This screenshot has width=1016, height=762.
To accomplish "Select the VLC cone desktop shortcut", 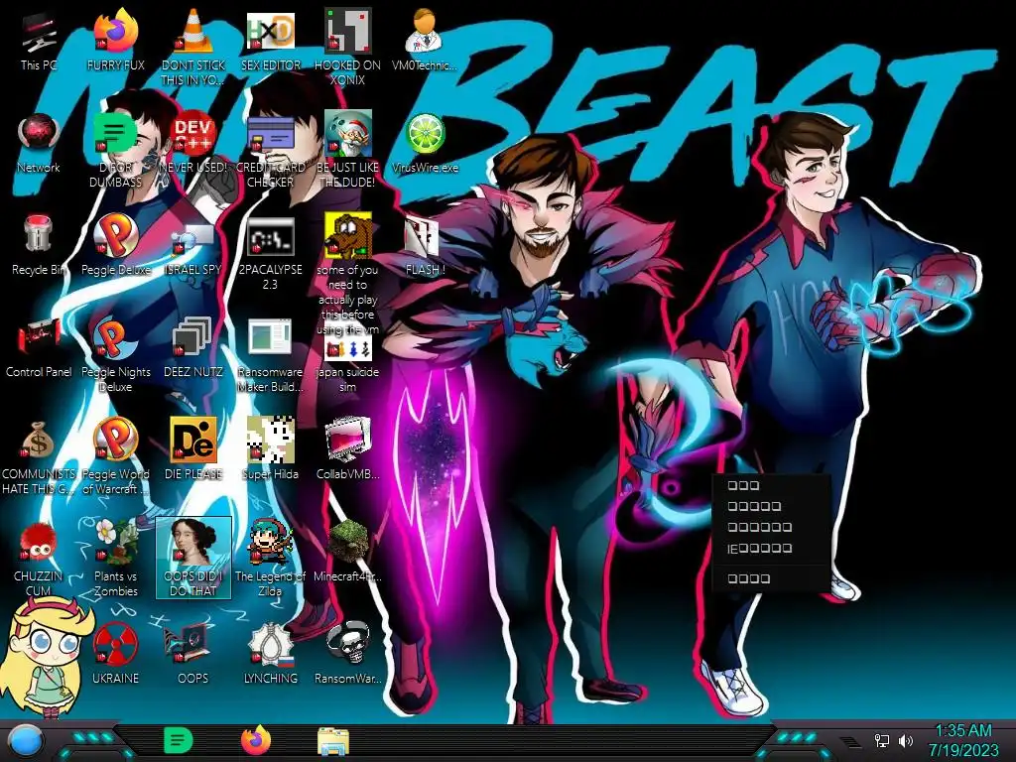I will 193,47.
